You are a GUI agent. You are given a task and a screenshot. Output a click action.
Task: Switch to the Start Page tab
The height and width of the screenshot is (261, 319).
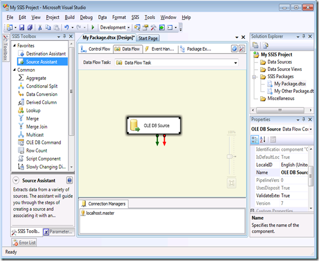coord(148,38)
